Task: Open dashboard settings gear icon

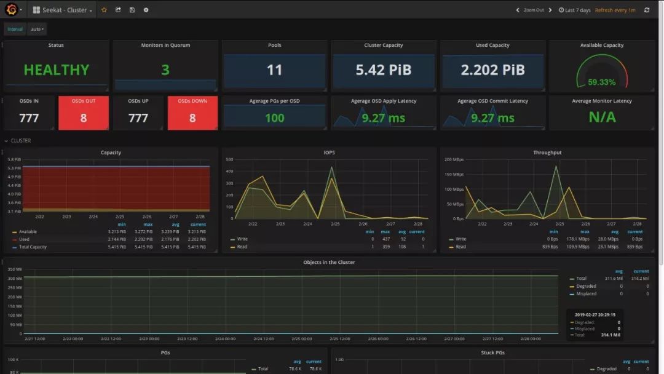Action: click(146, 10)
